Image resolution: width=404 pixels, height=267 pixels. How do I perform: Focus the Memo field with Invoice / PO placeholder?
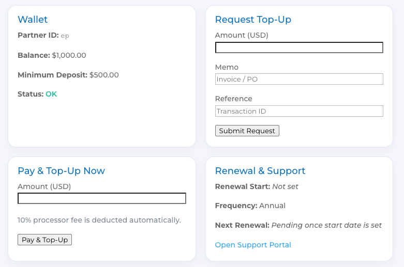(x=299, y=79)
